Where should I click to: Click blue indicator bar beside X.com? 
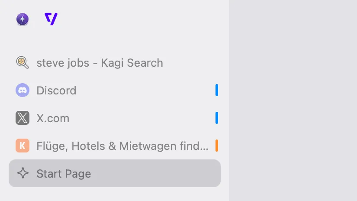[217, 118]
